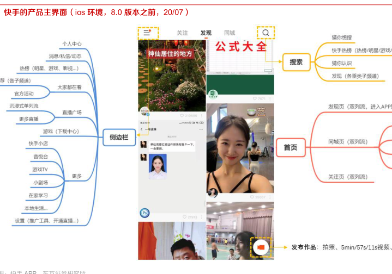Open more options beside 21913 likes
392x274 pixels.
tap(202, 217)
